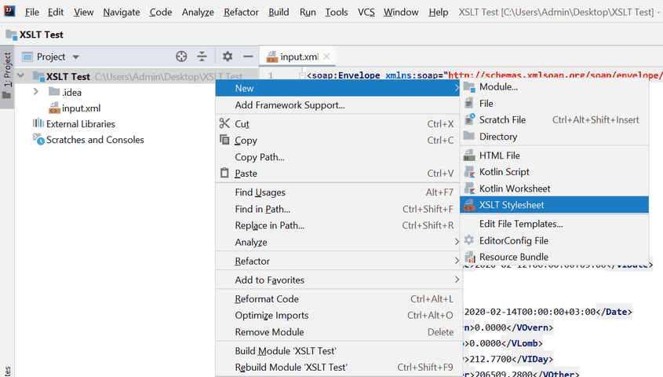The width and height of the screenshot is (663, 377).
Task: Open the Project view dropdown
Action: coord(76,57)
